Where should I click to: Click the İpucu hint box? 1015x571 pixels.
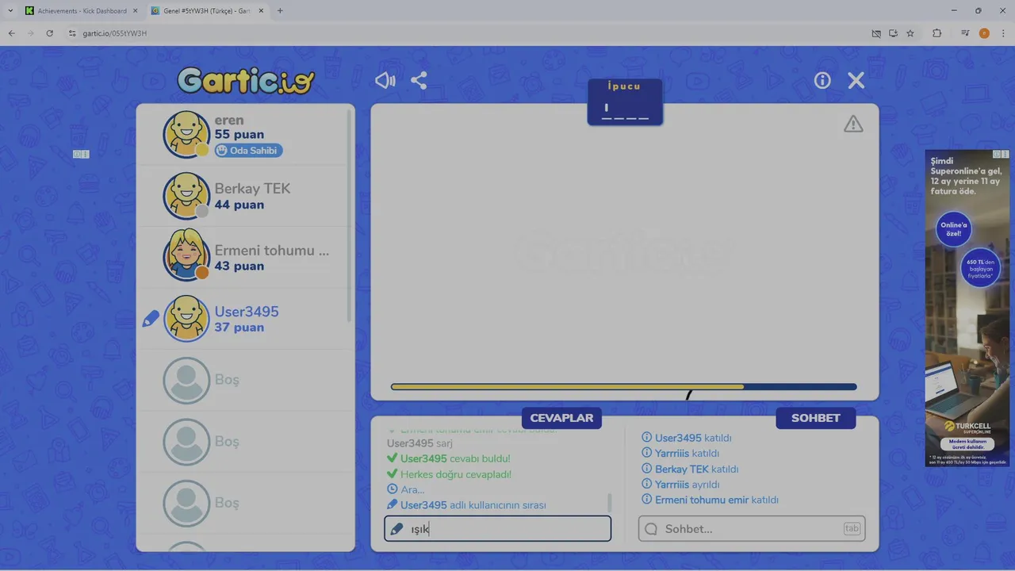pos(625,102)
